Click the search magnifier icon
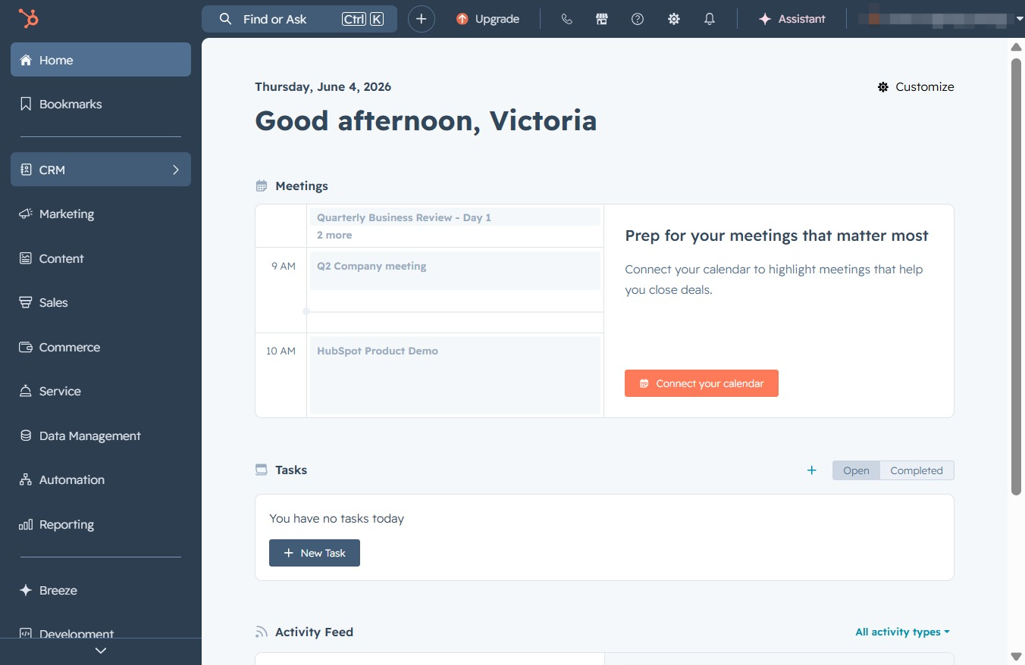 coord(225,19)
